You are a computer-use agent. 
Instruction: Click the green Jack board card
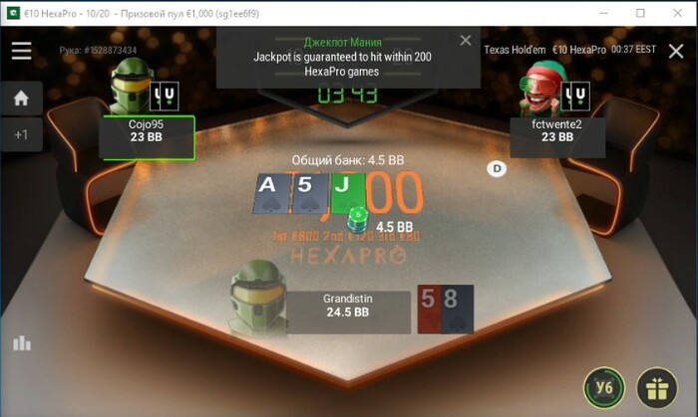348,194
